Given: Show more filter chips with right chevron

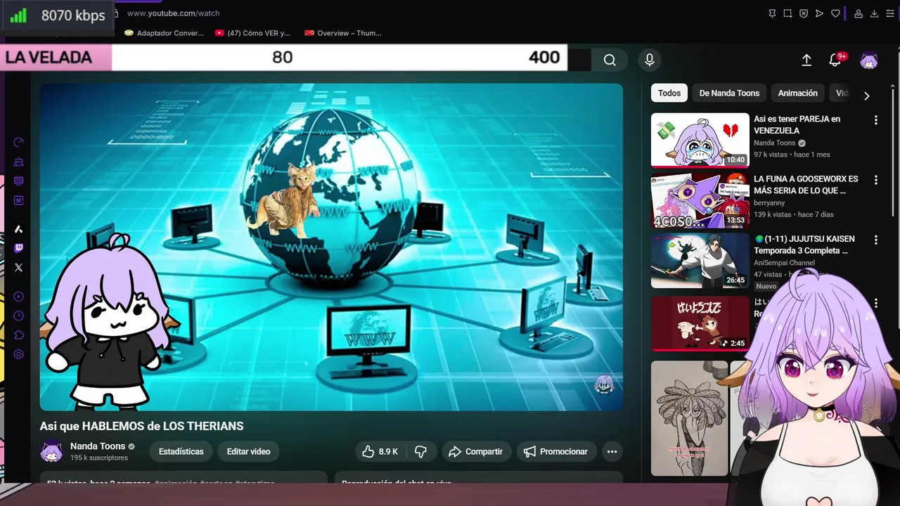Looking at the screenshot, I should (866, 96).
